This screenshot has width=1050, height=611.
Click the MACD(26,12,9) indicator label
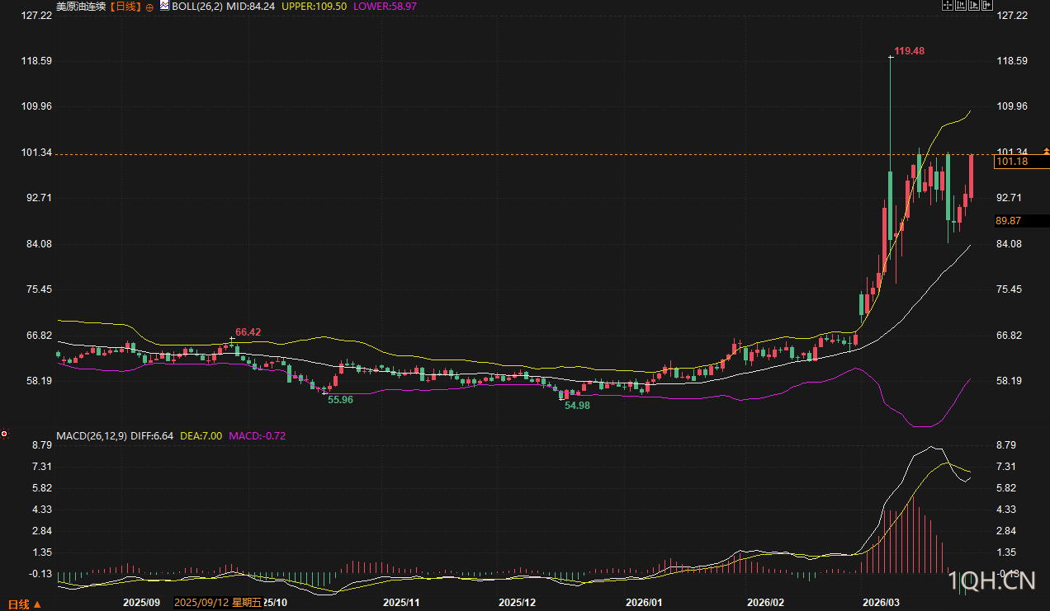click(x=91, y=435)
